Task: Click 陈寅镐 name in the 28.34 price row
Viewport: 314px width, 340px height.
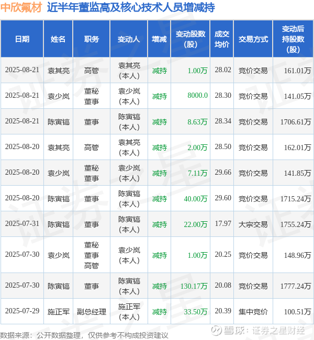Action: [59, 122]
